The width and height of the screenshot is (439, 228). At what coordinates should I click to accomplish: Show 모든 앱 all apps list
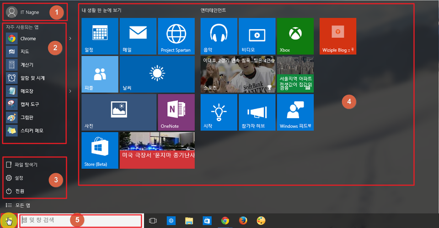click(x=22, y=205)
